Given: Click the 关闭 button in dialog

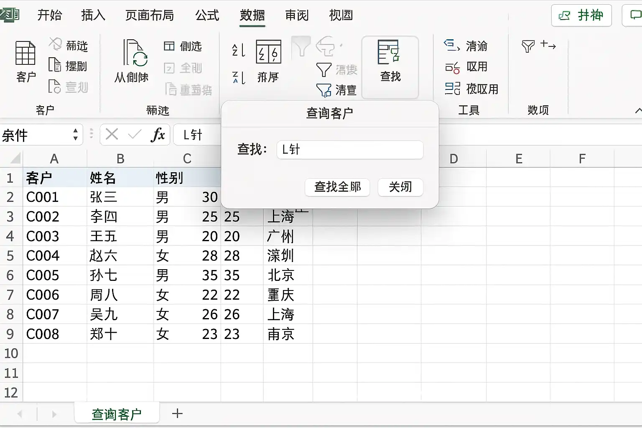Looking at the screenshot, I should 400,187.
